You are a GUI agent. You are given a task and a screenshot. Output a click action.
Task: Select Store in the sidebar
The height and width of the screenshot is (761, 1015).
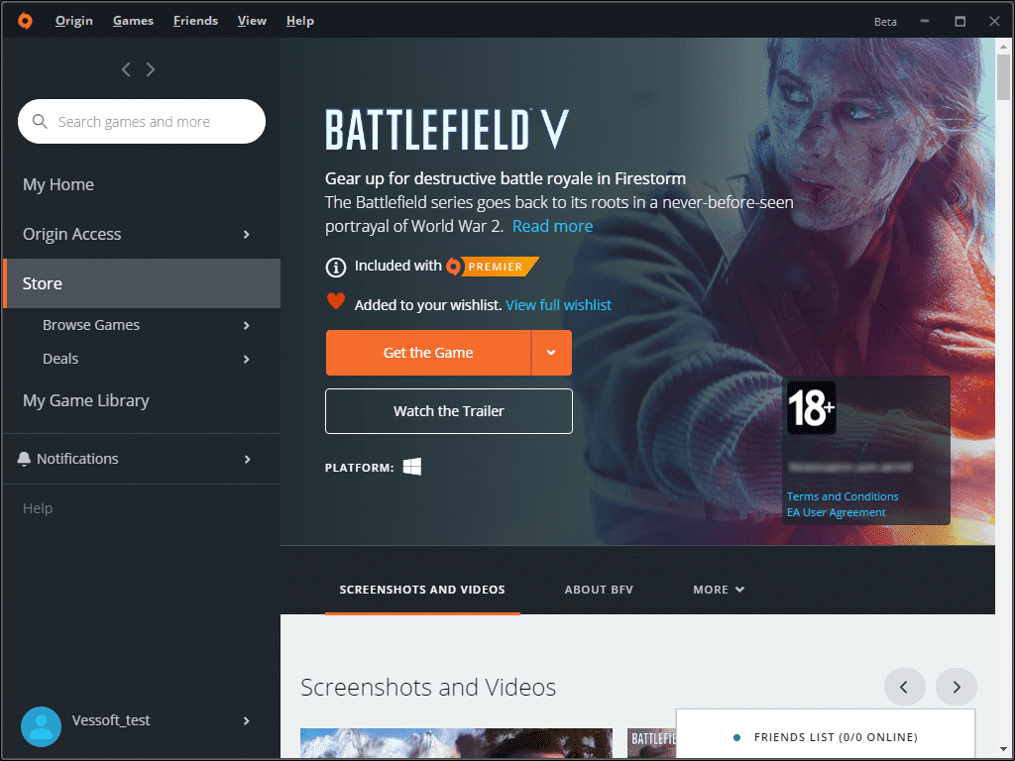[142, 283]
